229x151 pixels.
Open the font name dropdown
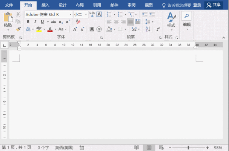pyautogui.click(x=70, y=14)
